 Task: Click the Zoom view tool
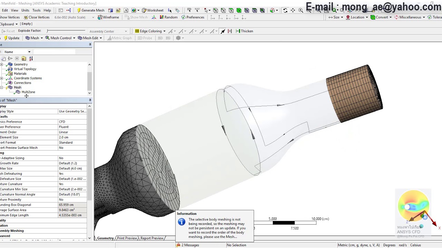pyautogui.click(x=301, y=10)
